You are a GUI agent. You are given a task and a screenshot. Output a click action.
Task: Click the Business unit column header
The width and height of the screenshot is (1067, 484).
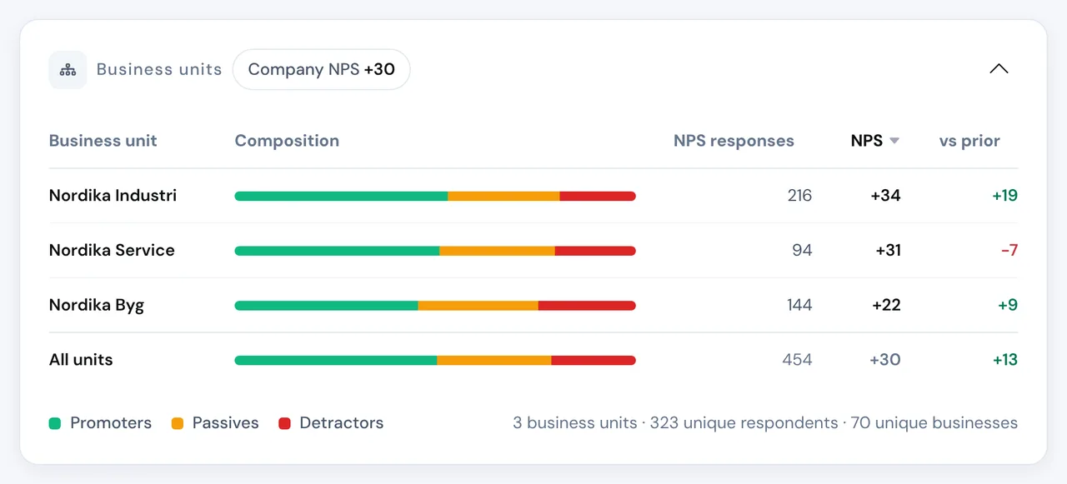(103, 141)
